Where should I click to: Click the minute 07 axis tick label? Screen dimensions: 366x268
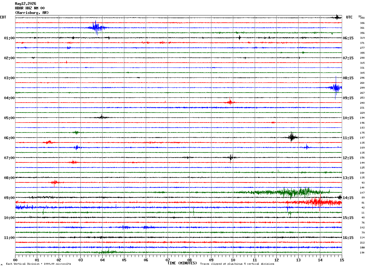click(x=168, y=260)
